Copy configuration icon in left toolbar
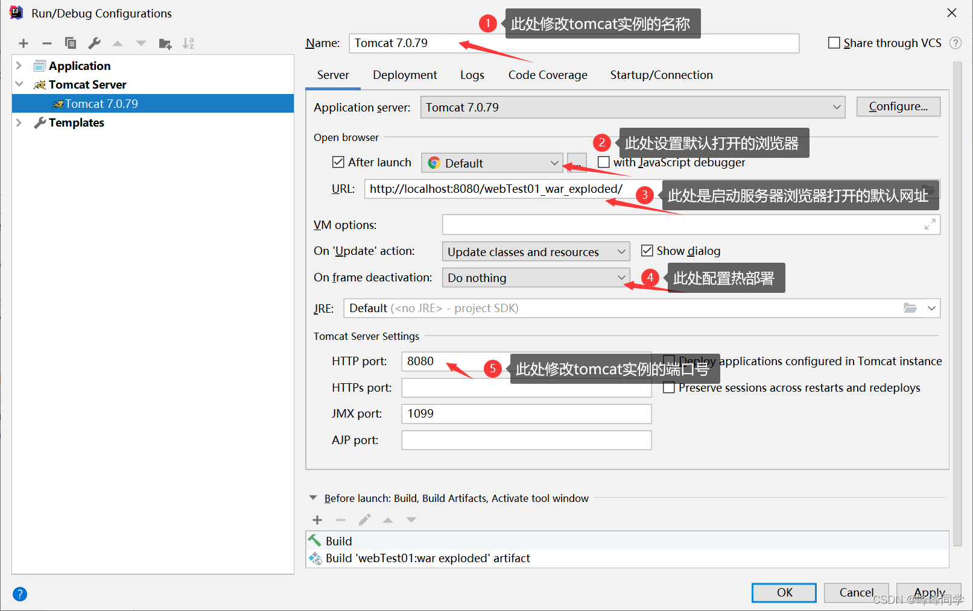Image resolution: width=973 pixels, height=611 pixels. 71,43
